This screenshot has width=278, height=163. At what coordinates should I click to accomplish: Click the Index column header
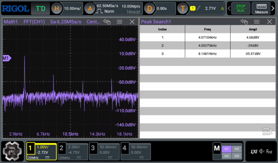pos(163,29)
